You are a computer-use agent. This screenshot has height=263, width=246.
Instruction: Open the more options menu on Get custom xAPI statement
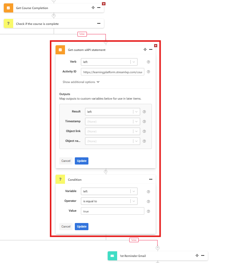pos(151,49)
